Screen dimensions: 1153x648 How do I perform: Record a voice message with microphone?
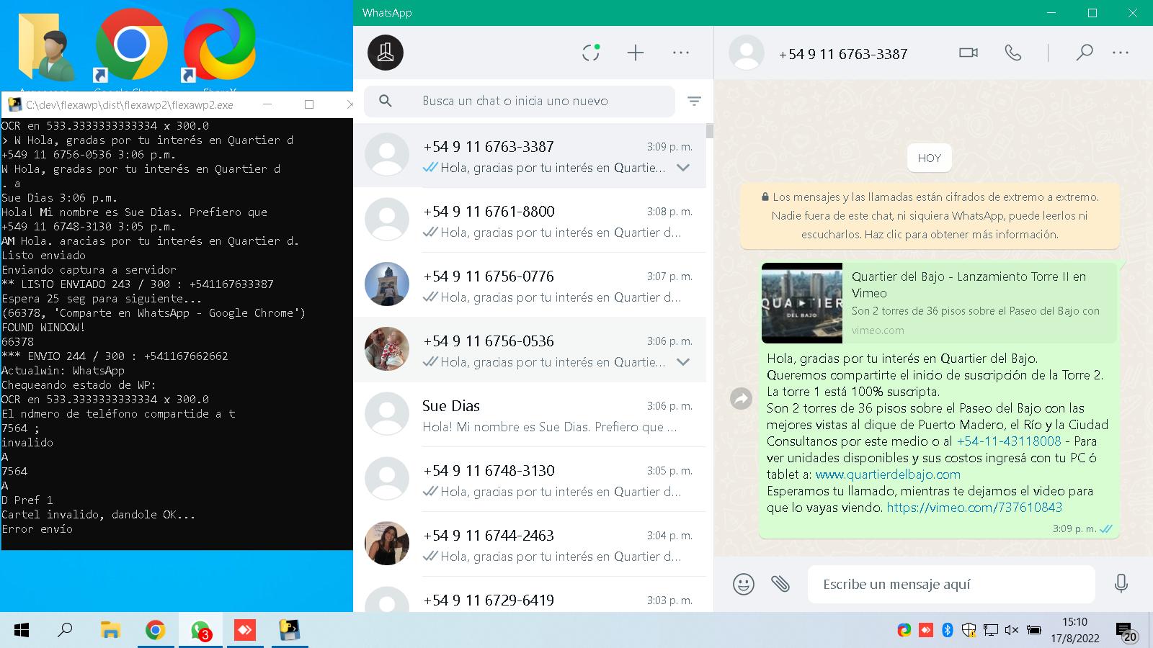[x=1121, y=584]
